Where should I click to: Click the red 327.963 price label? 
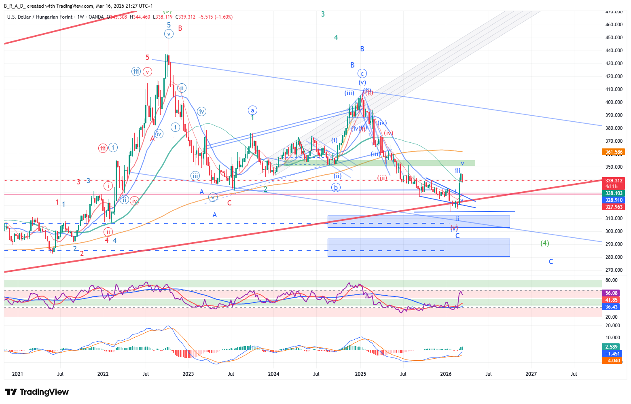coord(614,207)
